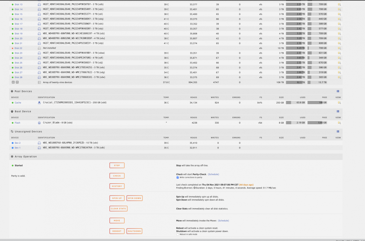Screen dimensions: 365x241
Task: Open the Dev 1 device link
Action: pos(18,148)
